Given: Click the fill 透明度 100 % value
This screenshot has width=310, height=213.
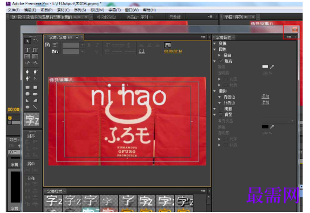Looking at the screenshot, I should click(267, 73).
